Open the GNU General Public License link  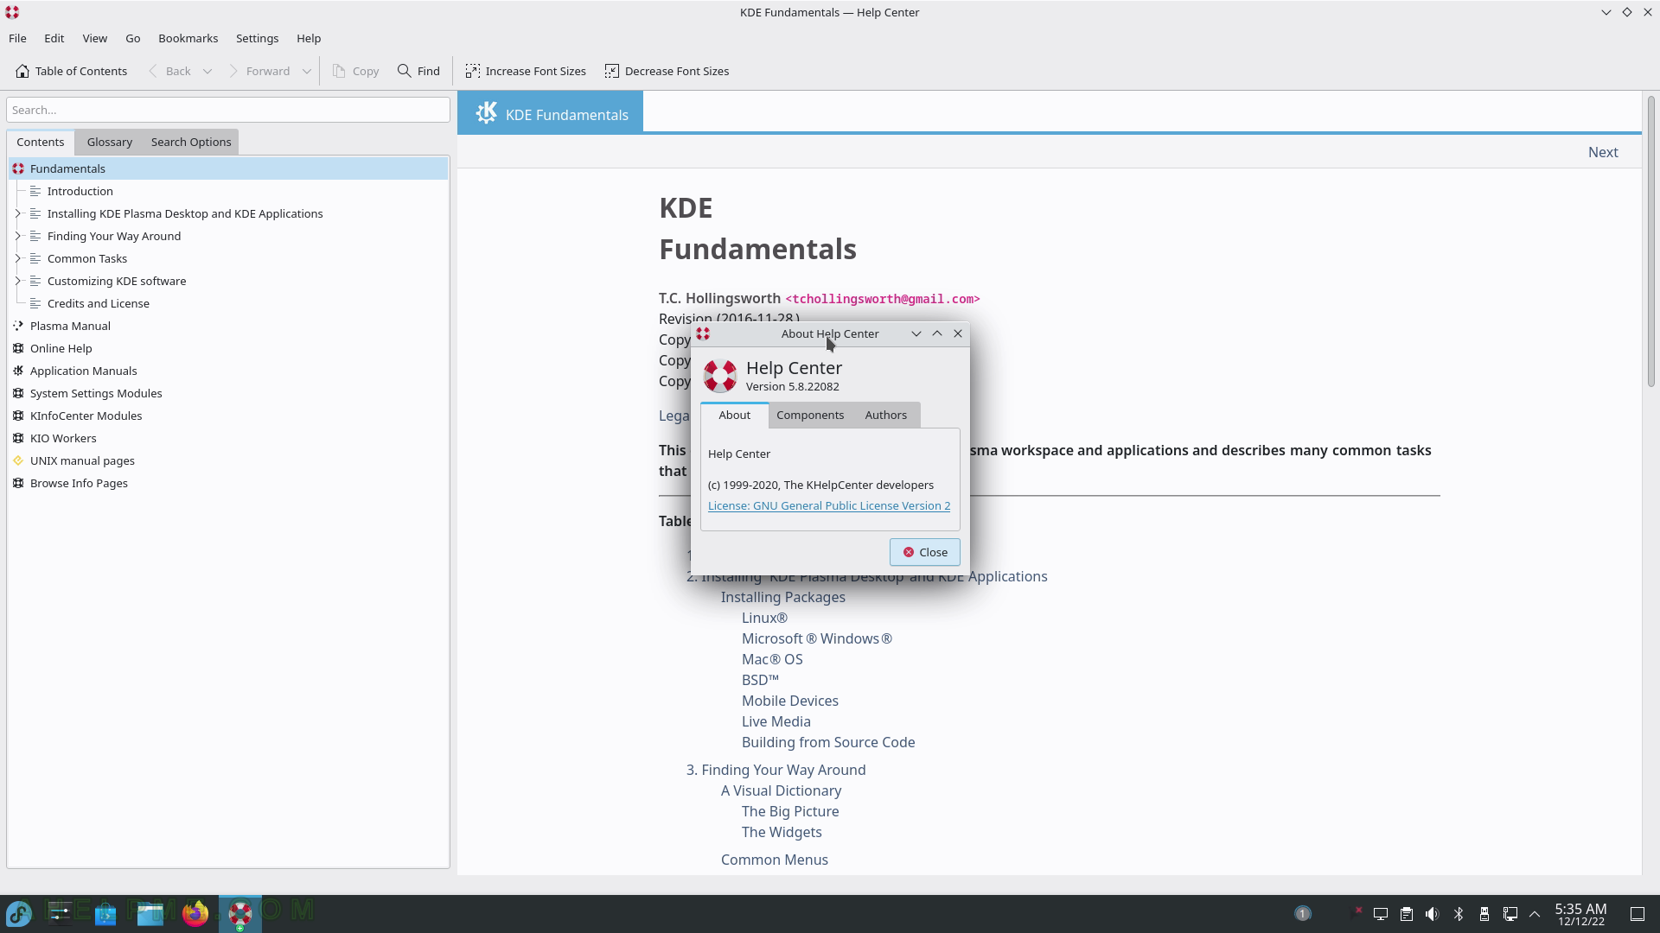[828, 505]
